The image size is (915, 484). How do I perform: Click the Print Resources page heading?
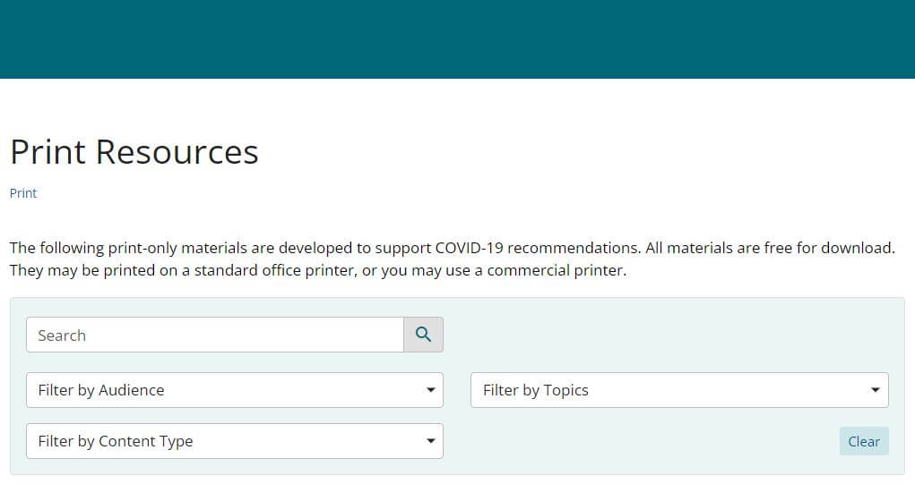point(134,152)
